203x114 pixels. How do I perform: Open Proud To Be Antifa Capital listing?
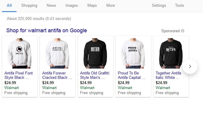[x=131, y=75]
